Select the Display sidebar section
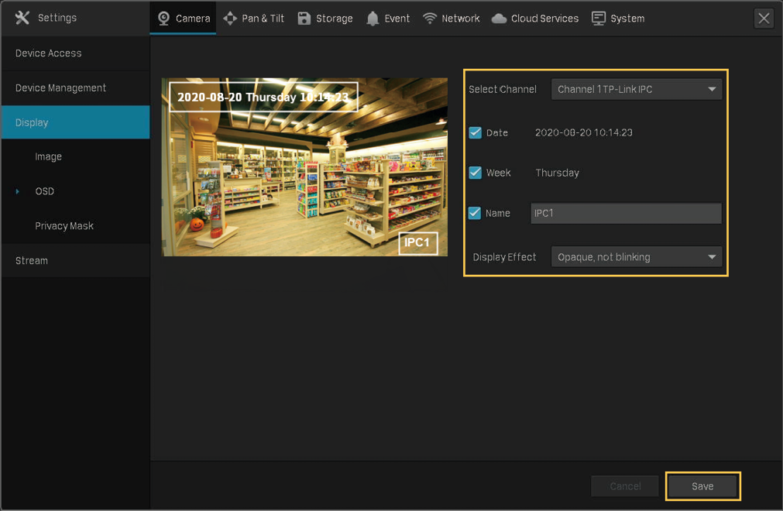 pos(75,122)
